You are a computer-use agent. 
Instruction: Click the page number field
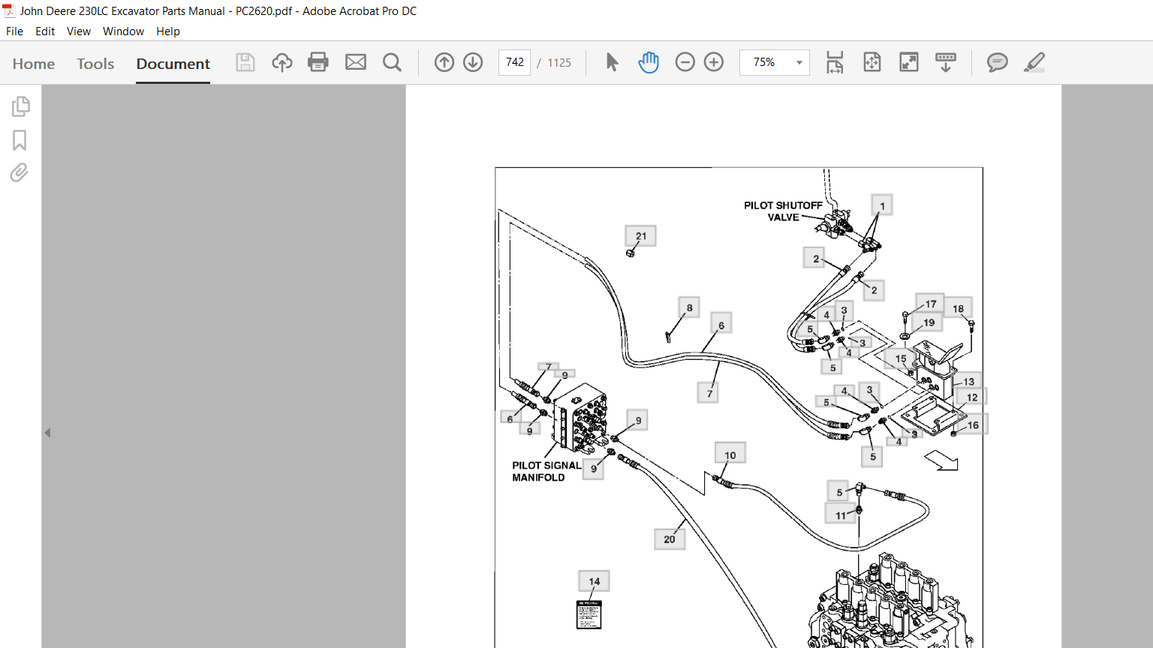tap(515, 62)
